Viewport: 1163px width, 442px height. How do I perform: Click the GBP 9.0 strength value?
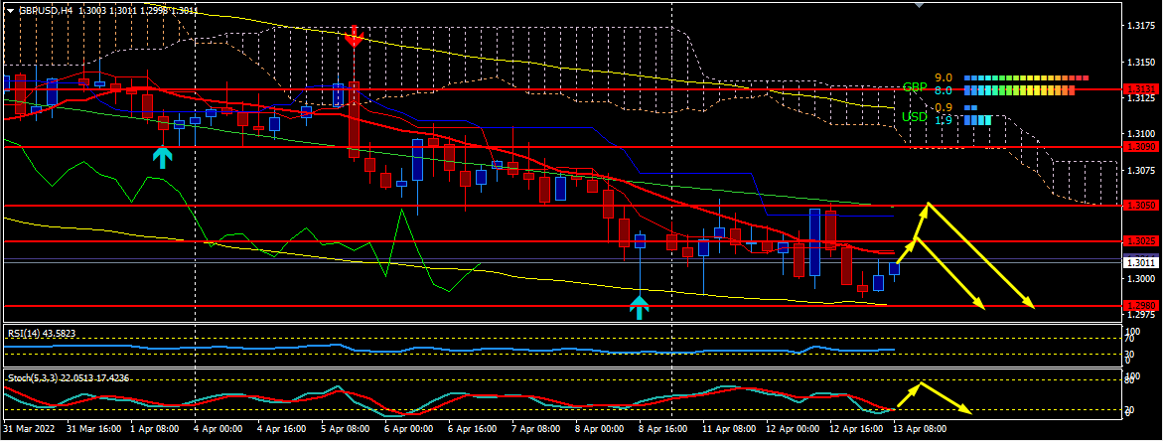click(x=943, y=77)
